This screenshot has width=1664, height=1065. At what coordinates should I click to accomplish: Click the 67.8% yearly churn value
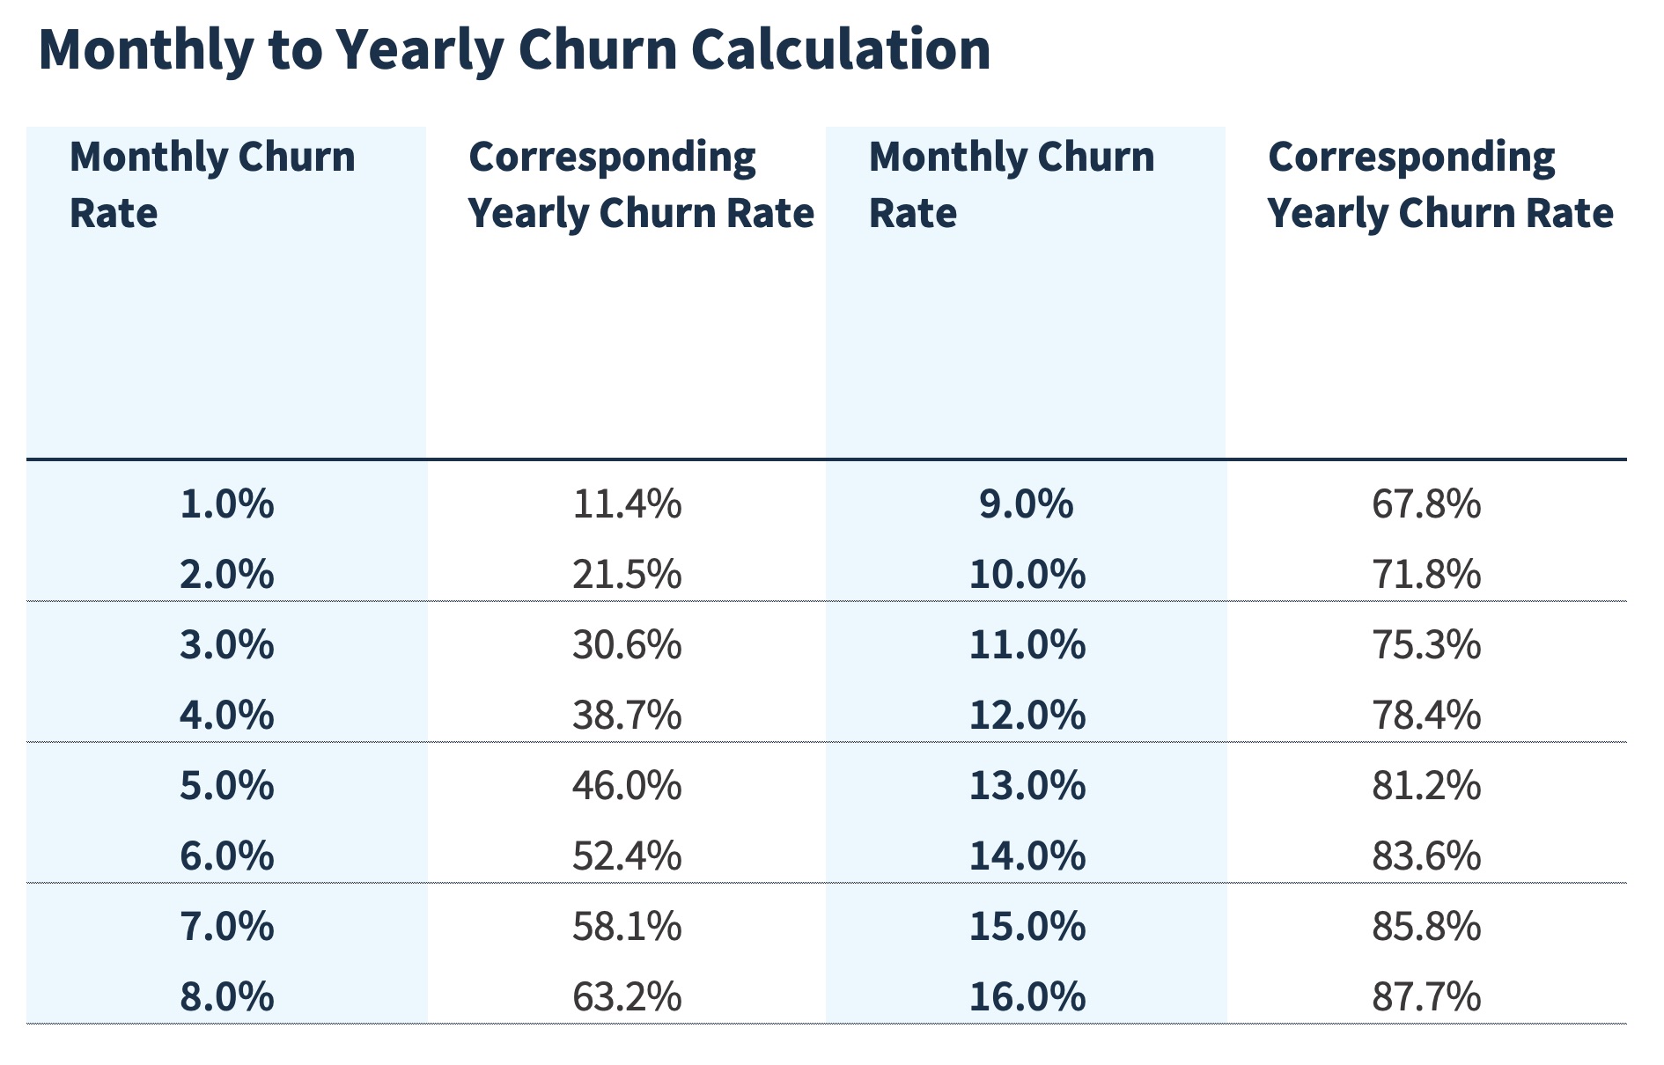pos(1425,504)
